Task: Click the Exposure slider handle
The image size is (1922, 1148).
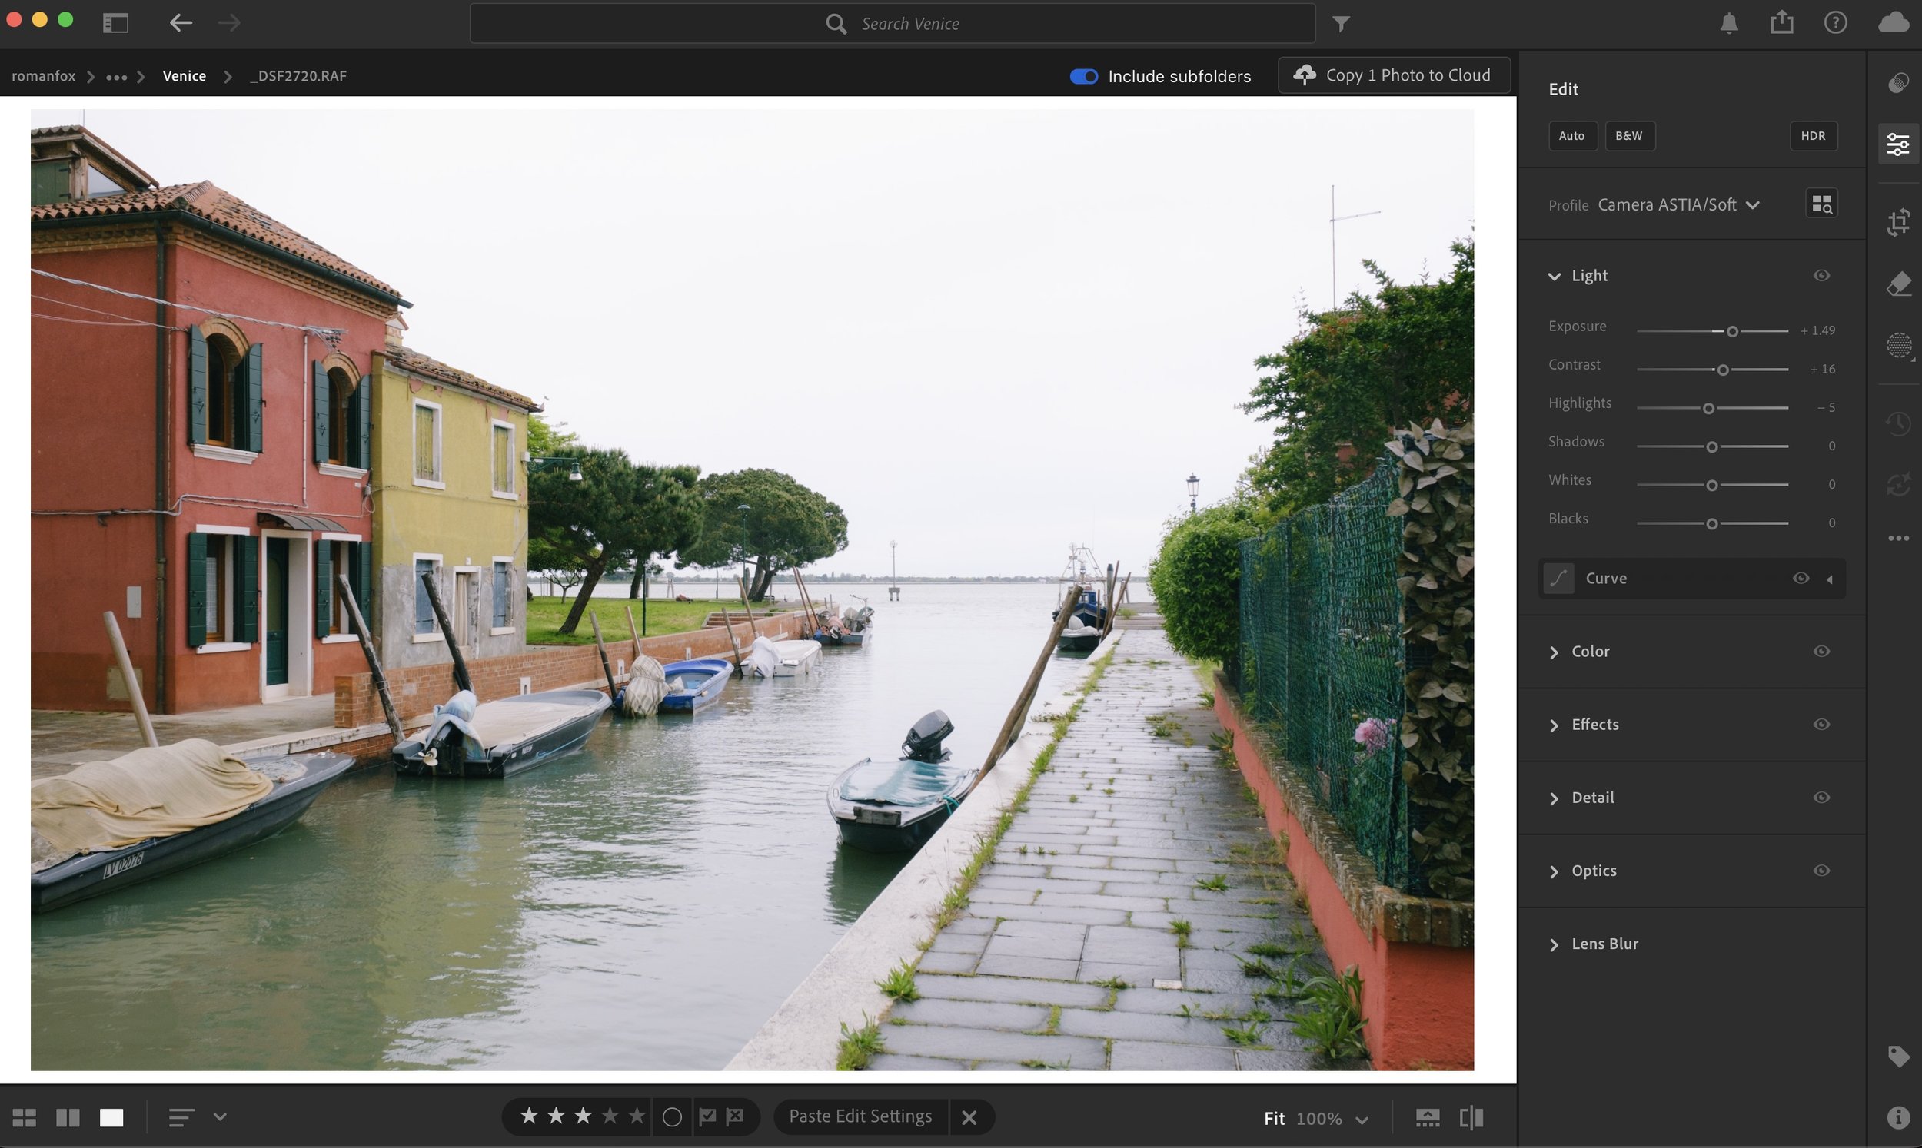Action: 1731,331
